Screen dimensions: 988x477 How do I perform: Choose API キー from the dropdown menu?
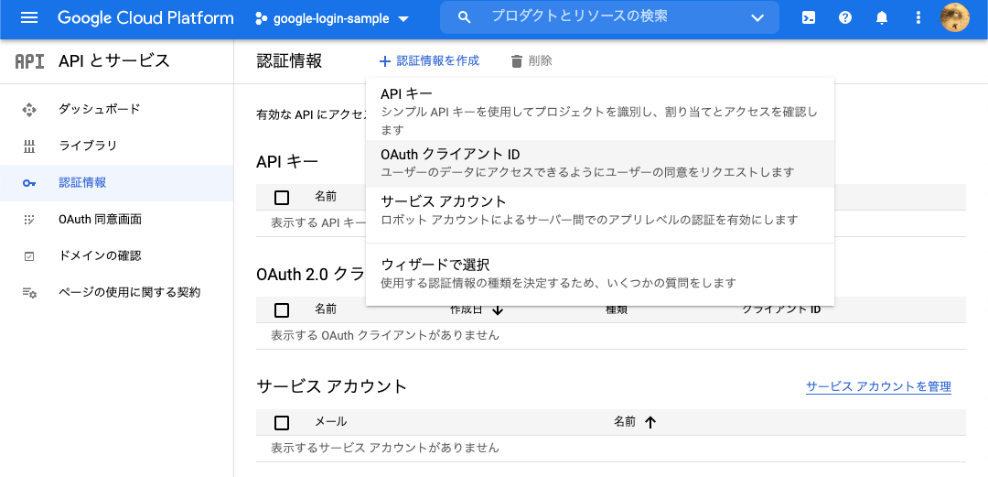600,111
